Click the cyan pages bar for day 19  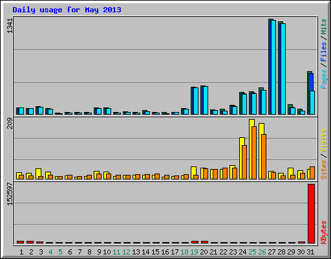[196, 101]
